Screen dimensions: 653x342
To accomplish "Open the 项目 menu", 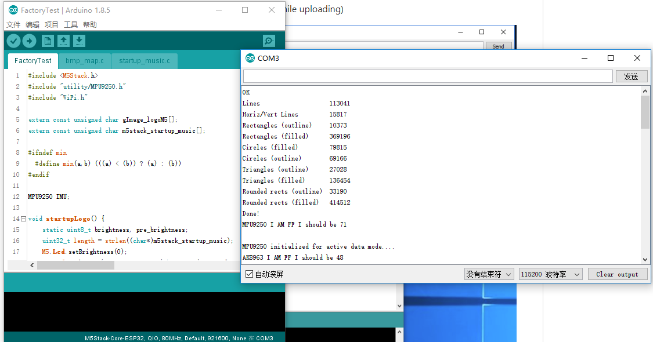I will pyautogui.click(x=52, y=24).
